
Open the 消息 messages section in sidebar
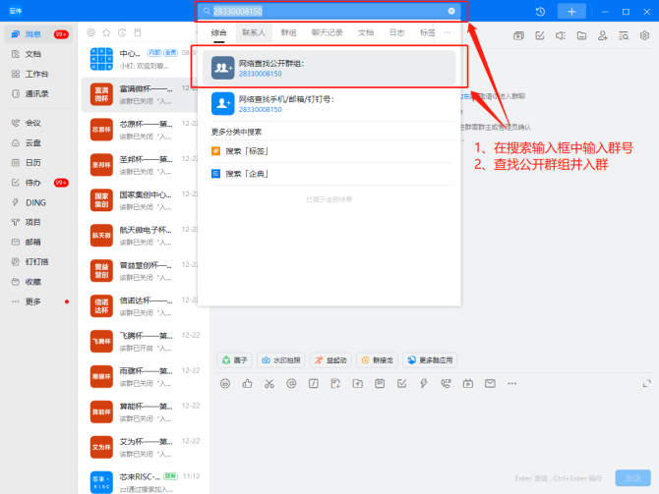pyautogui.click(x=38, y=34)
